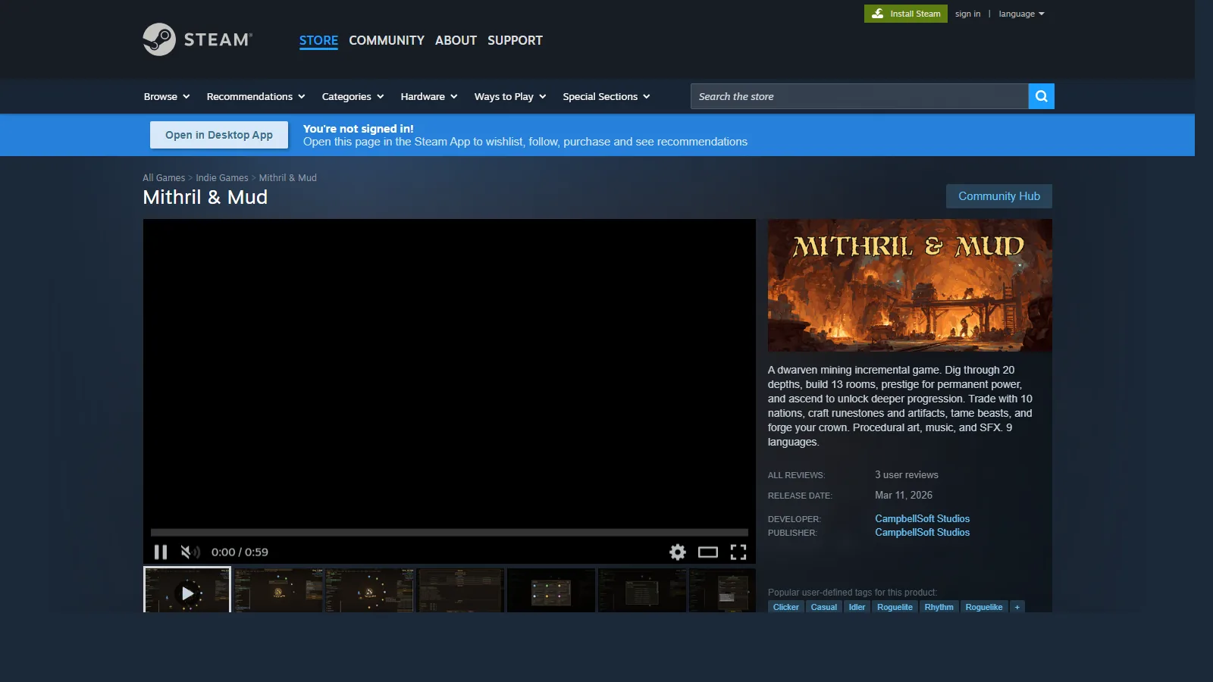Image resolution: width=1213 pixels, height=682 pixels.
Task: Focus the Search the store field
Action: (x=860, y=96)
